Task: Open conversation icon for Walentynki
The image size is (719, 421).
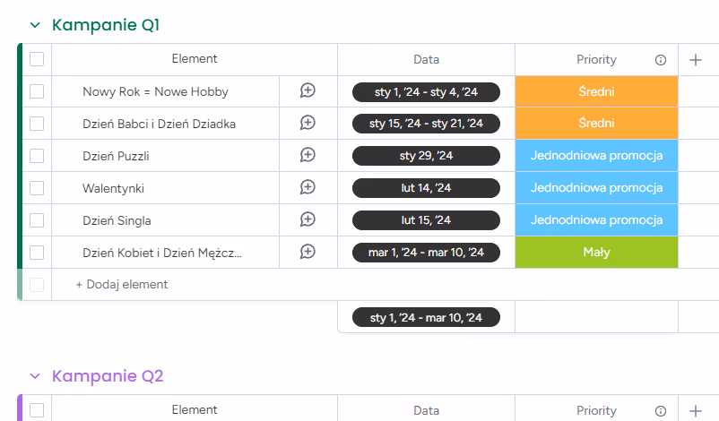Action: click(308, 187)
